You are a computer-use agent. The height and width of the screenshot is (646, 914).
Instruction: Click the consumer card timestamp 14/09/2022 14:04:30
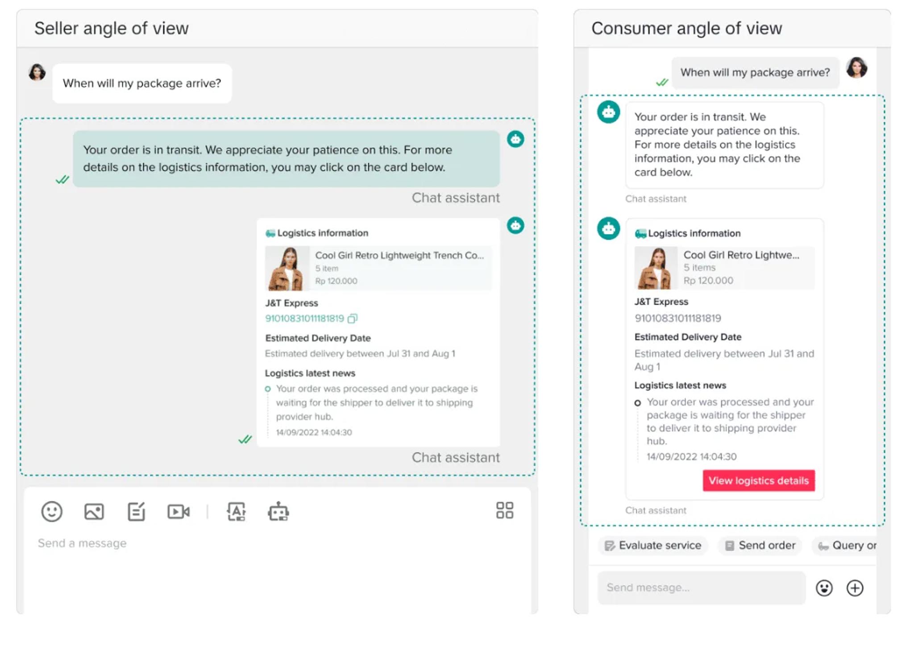pos(691,456)
